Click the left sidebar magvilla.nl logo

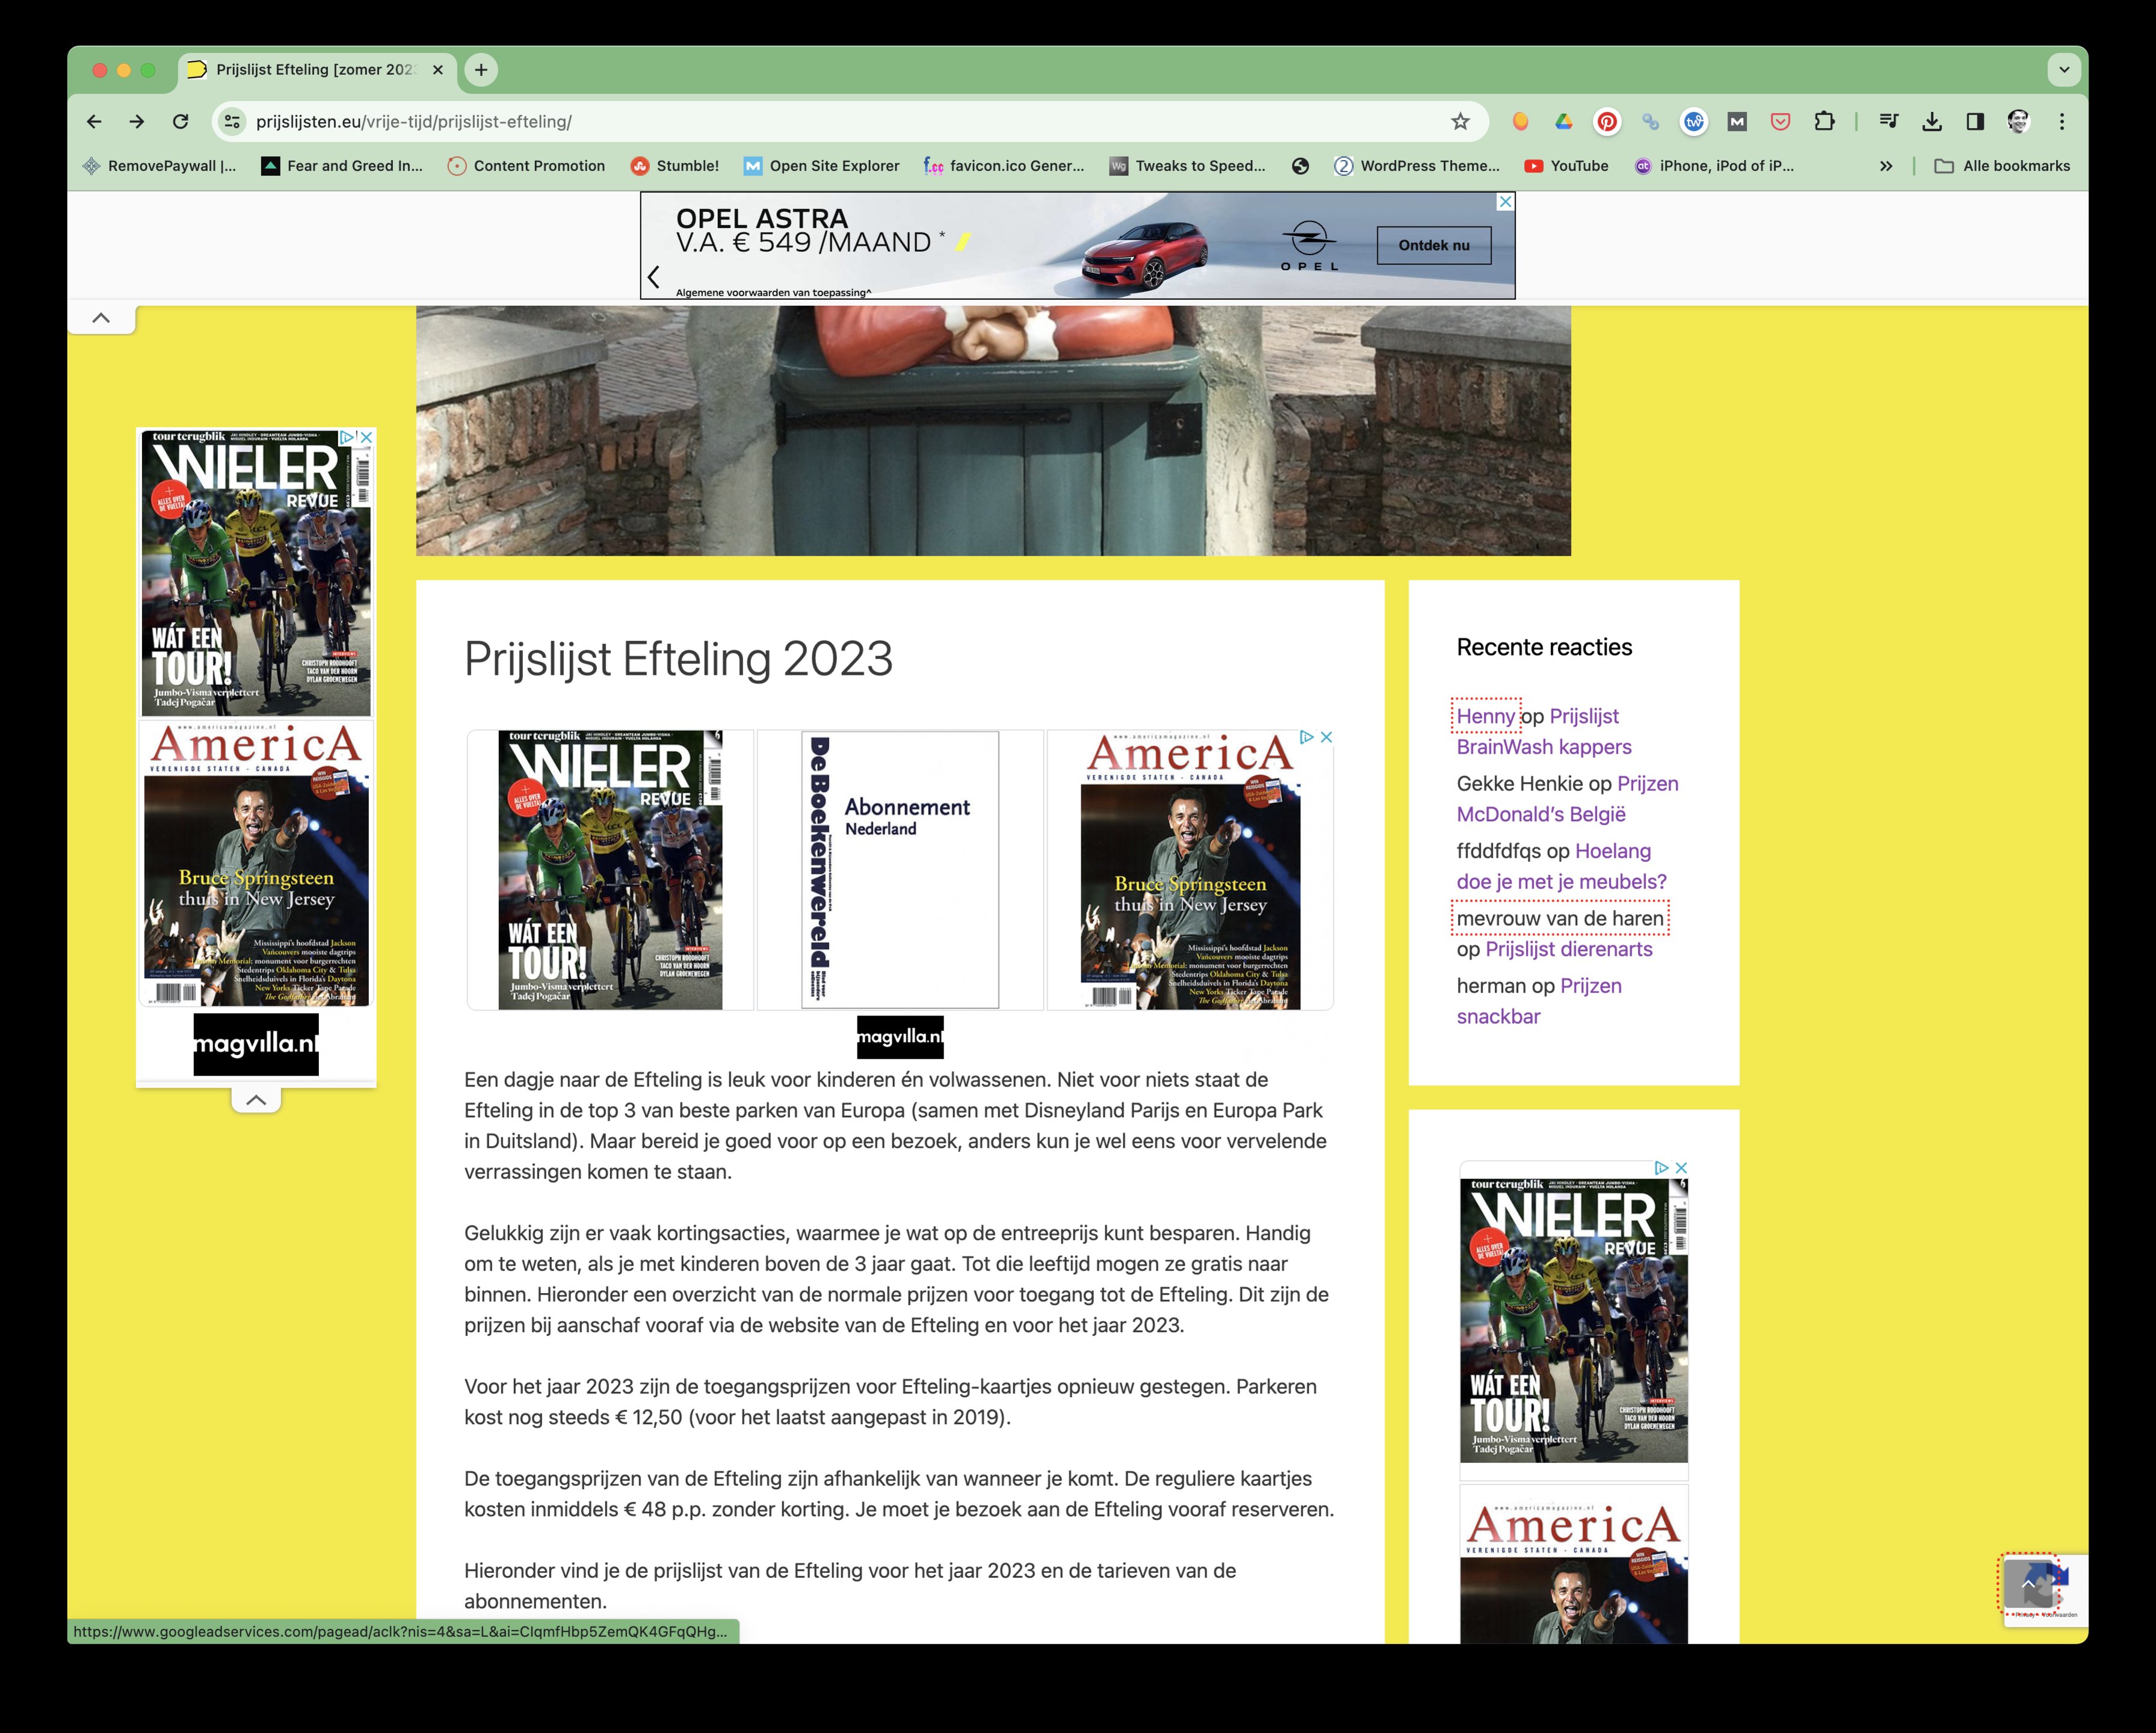click(256, 1044)
